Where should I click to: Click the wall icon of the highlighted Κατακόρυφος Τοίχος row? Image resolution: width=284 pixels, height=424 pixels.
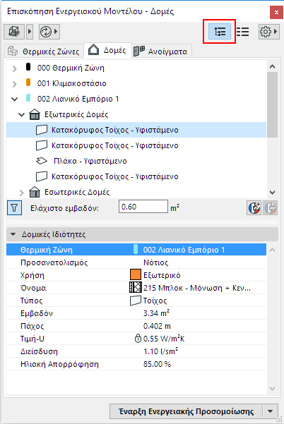[42, 130]
